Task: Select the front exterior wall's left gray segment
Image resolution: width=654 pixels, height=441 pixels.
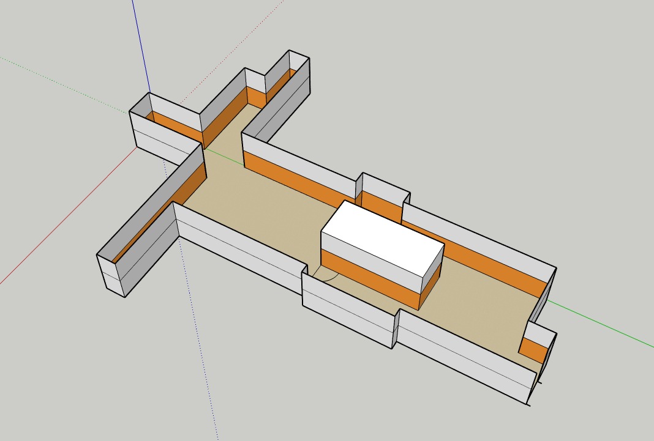Action: coord(239,251)
